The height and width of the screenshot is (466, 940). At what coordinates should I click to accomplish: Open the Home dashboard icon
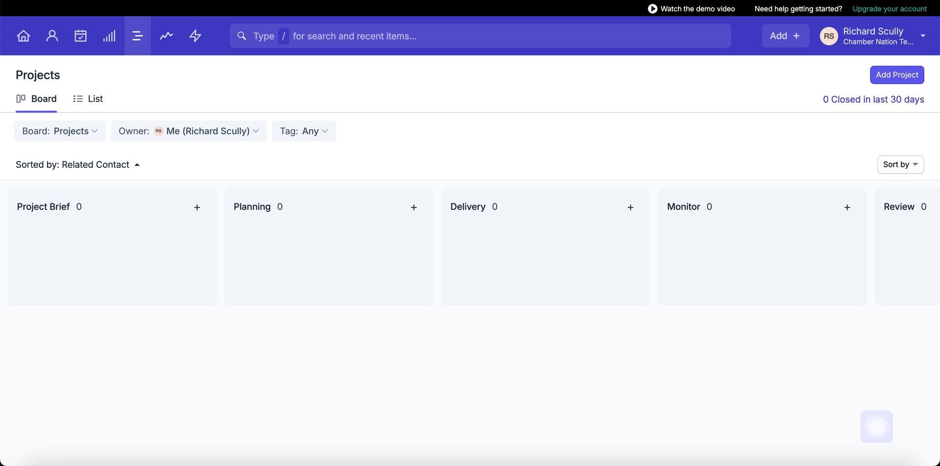coord(23,36)
